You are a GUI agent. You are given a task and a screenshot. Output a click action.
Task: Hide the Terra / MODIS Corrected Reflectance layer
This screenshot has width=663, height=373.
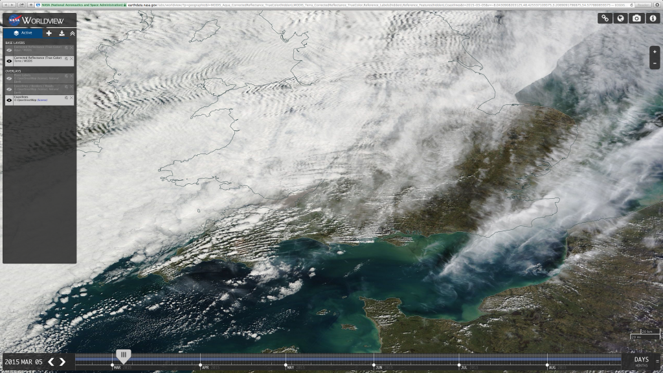tap(9, 61)
